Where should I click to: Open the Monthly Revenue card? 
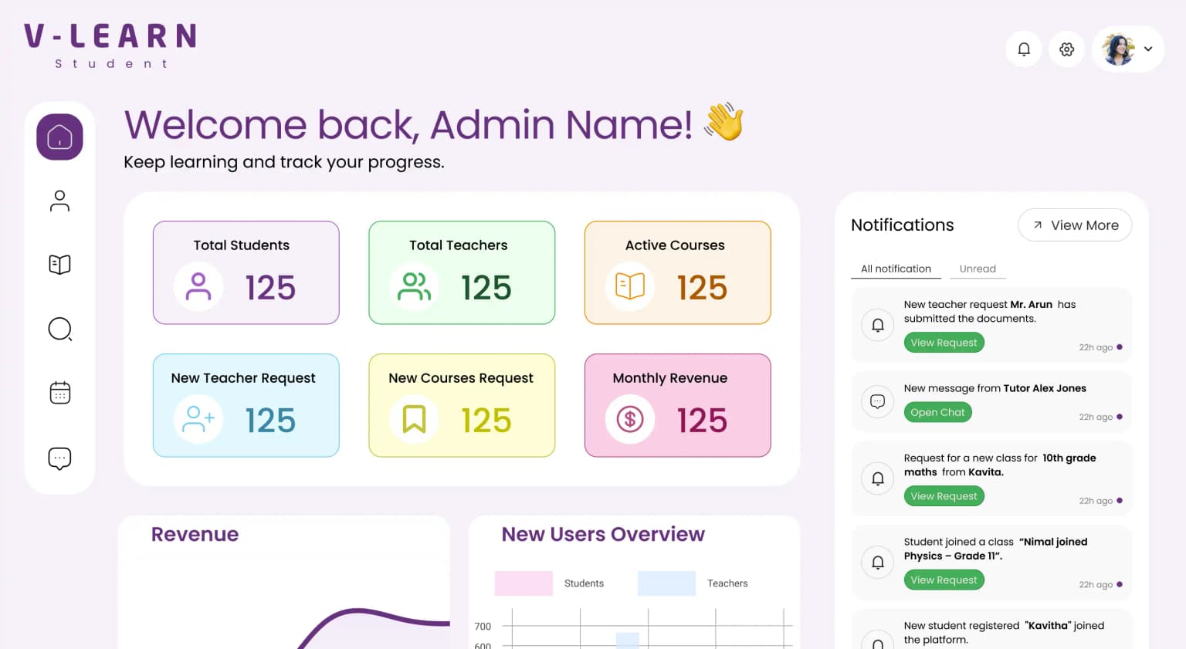[678, 405]
